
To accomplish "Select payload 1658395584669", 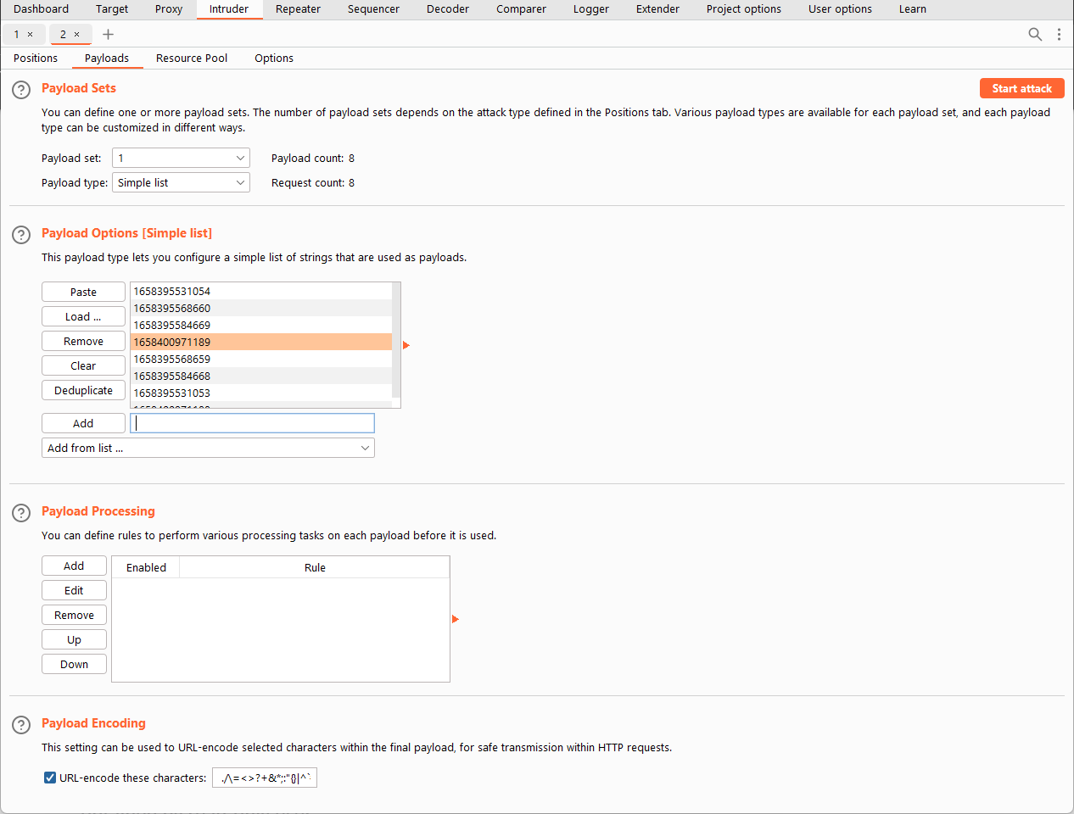I will click(x=261, y=325).
